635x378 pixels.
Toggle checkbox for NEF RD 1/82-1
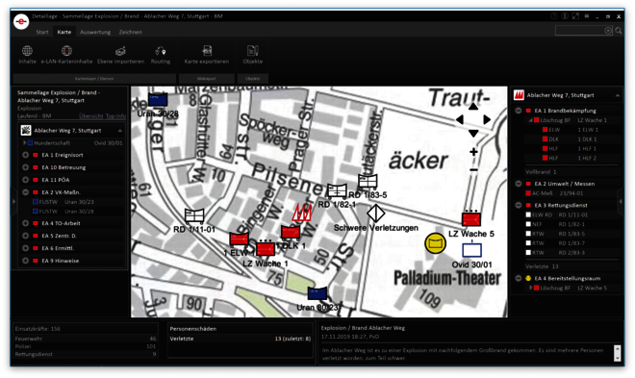click(x=528, y=224)
